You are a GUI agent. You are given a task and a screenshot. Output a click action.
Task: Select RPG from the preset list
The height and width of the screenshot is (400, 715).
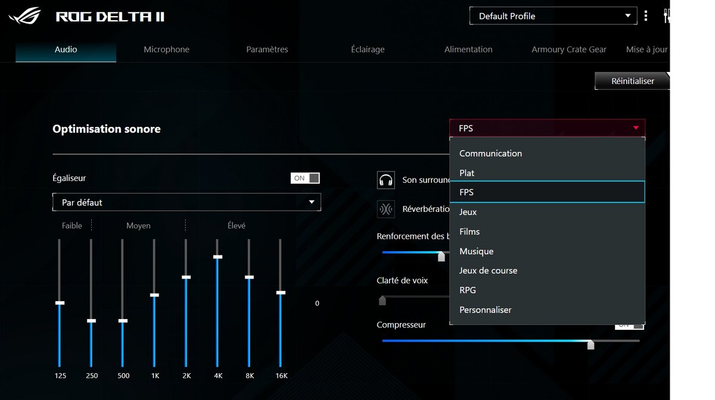point(547,290)
